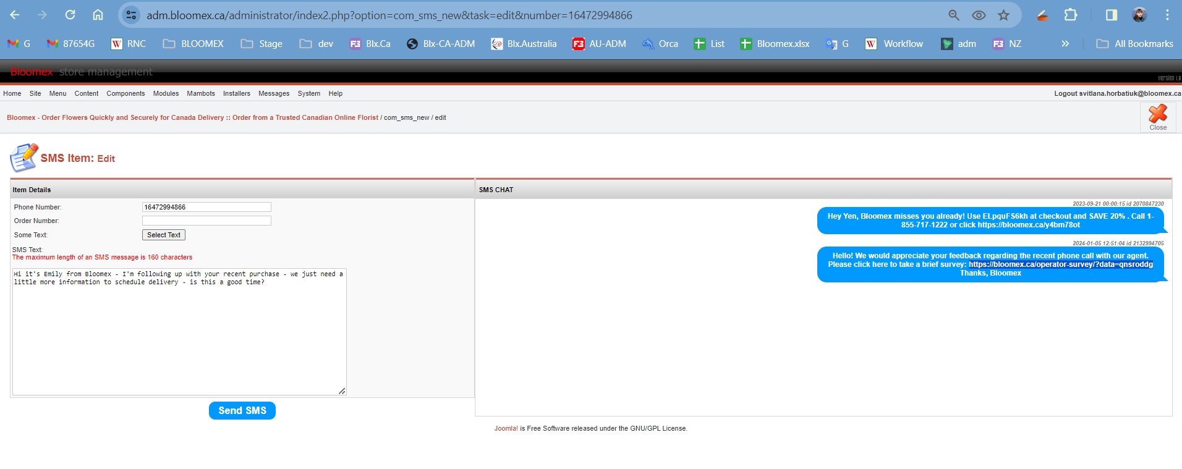Open the AU-ADM bookmark
The height and width of the screenshot is (469, 1182).
(x=599, y=44)
